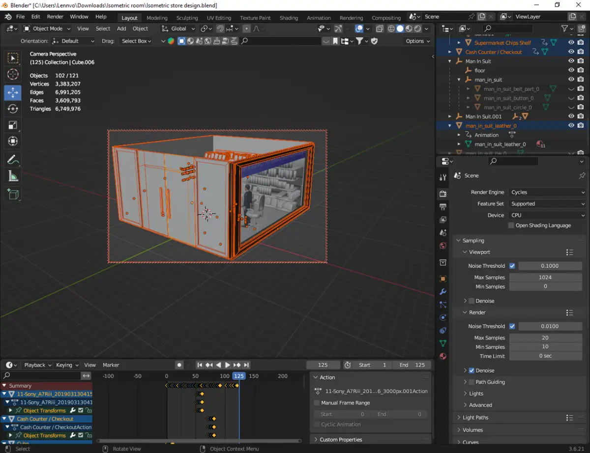Choose the Move tool
The width and height of the screenshot is (590, 453).
pyautogui.click(x=13, y=92)
